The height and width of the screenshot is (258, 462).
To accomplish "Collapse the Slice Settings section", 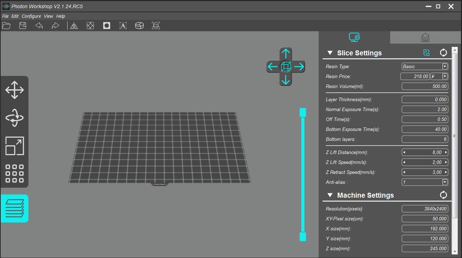I will (330, 53).
